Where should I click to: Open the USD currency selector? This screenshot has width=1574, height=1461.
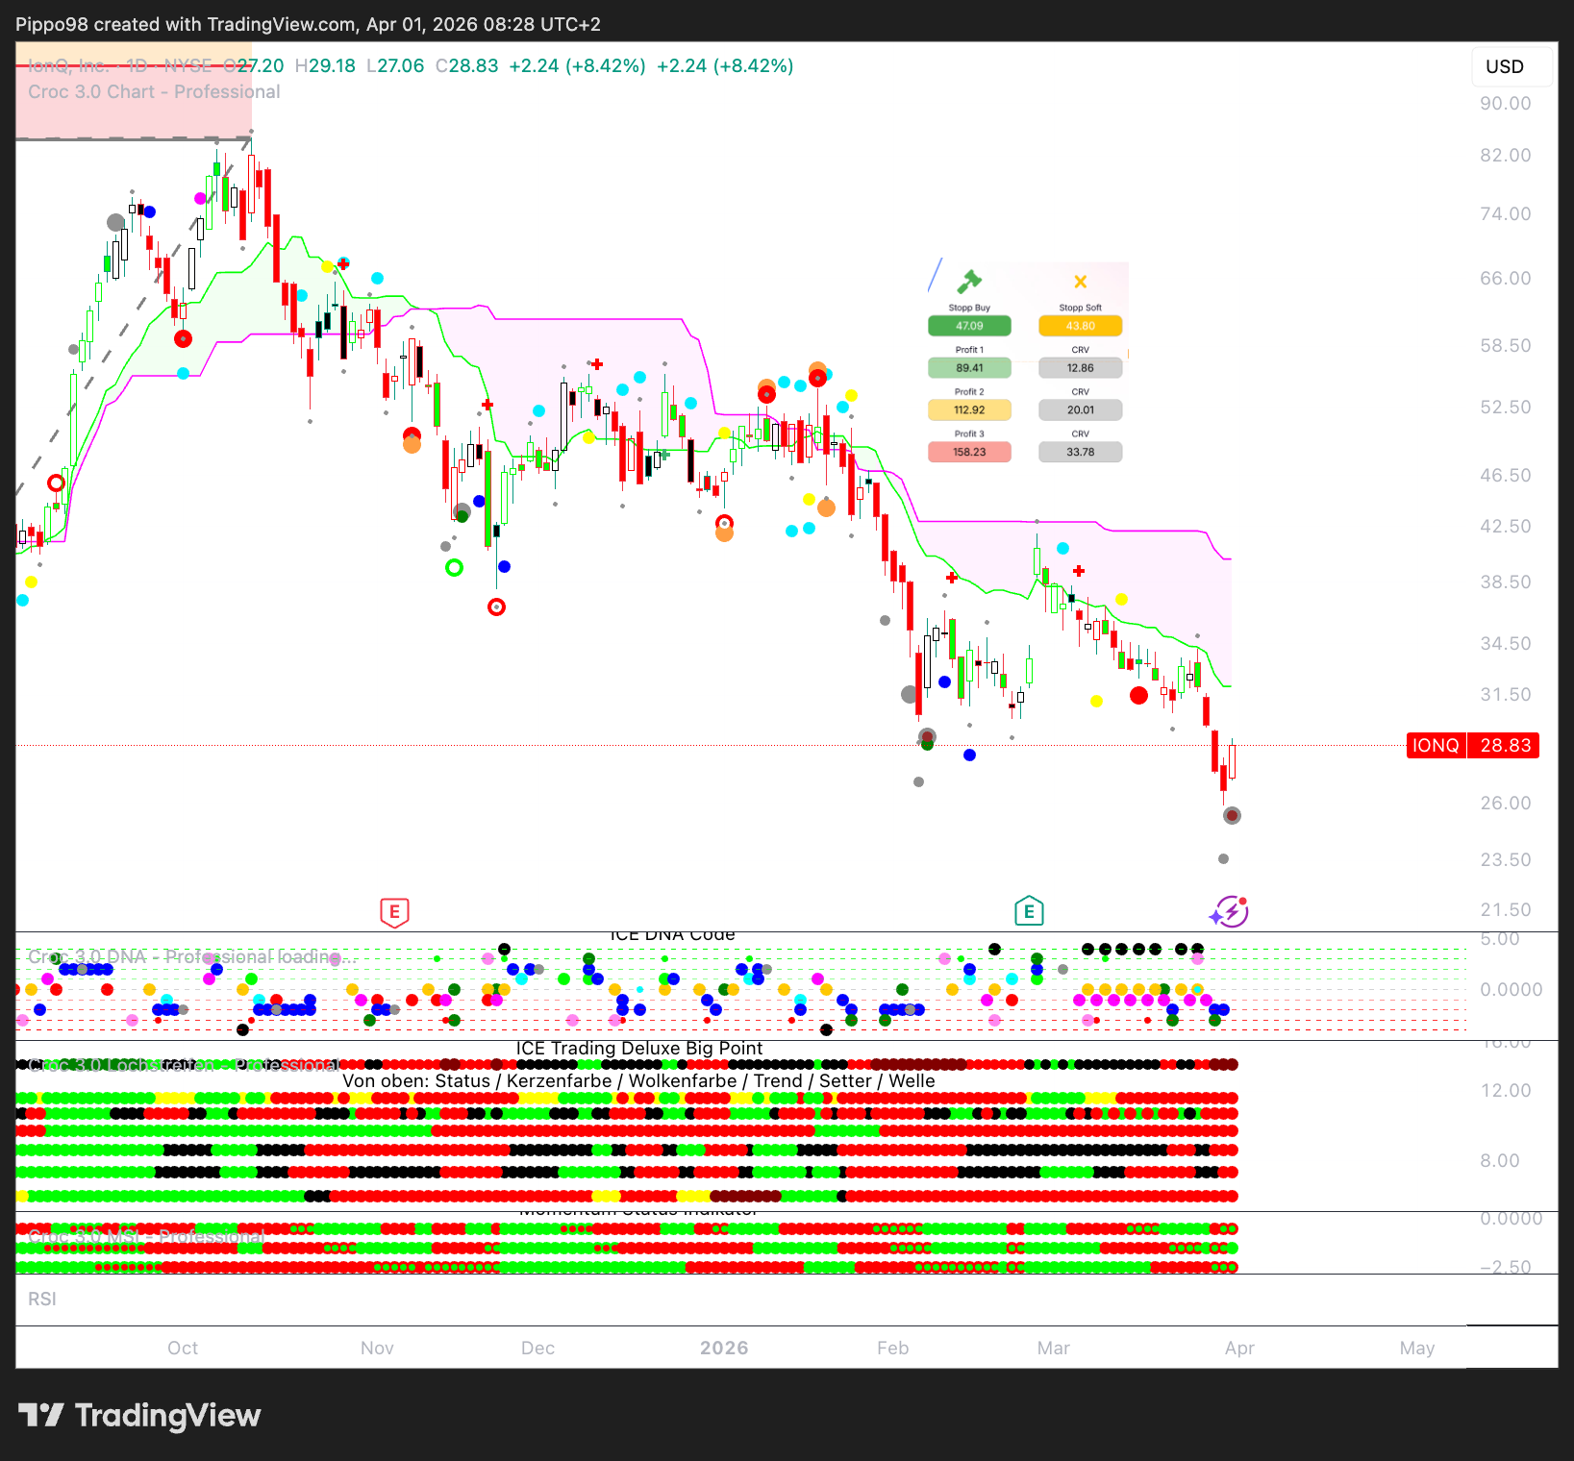click(1505, 66)
